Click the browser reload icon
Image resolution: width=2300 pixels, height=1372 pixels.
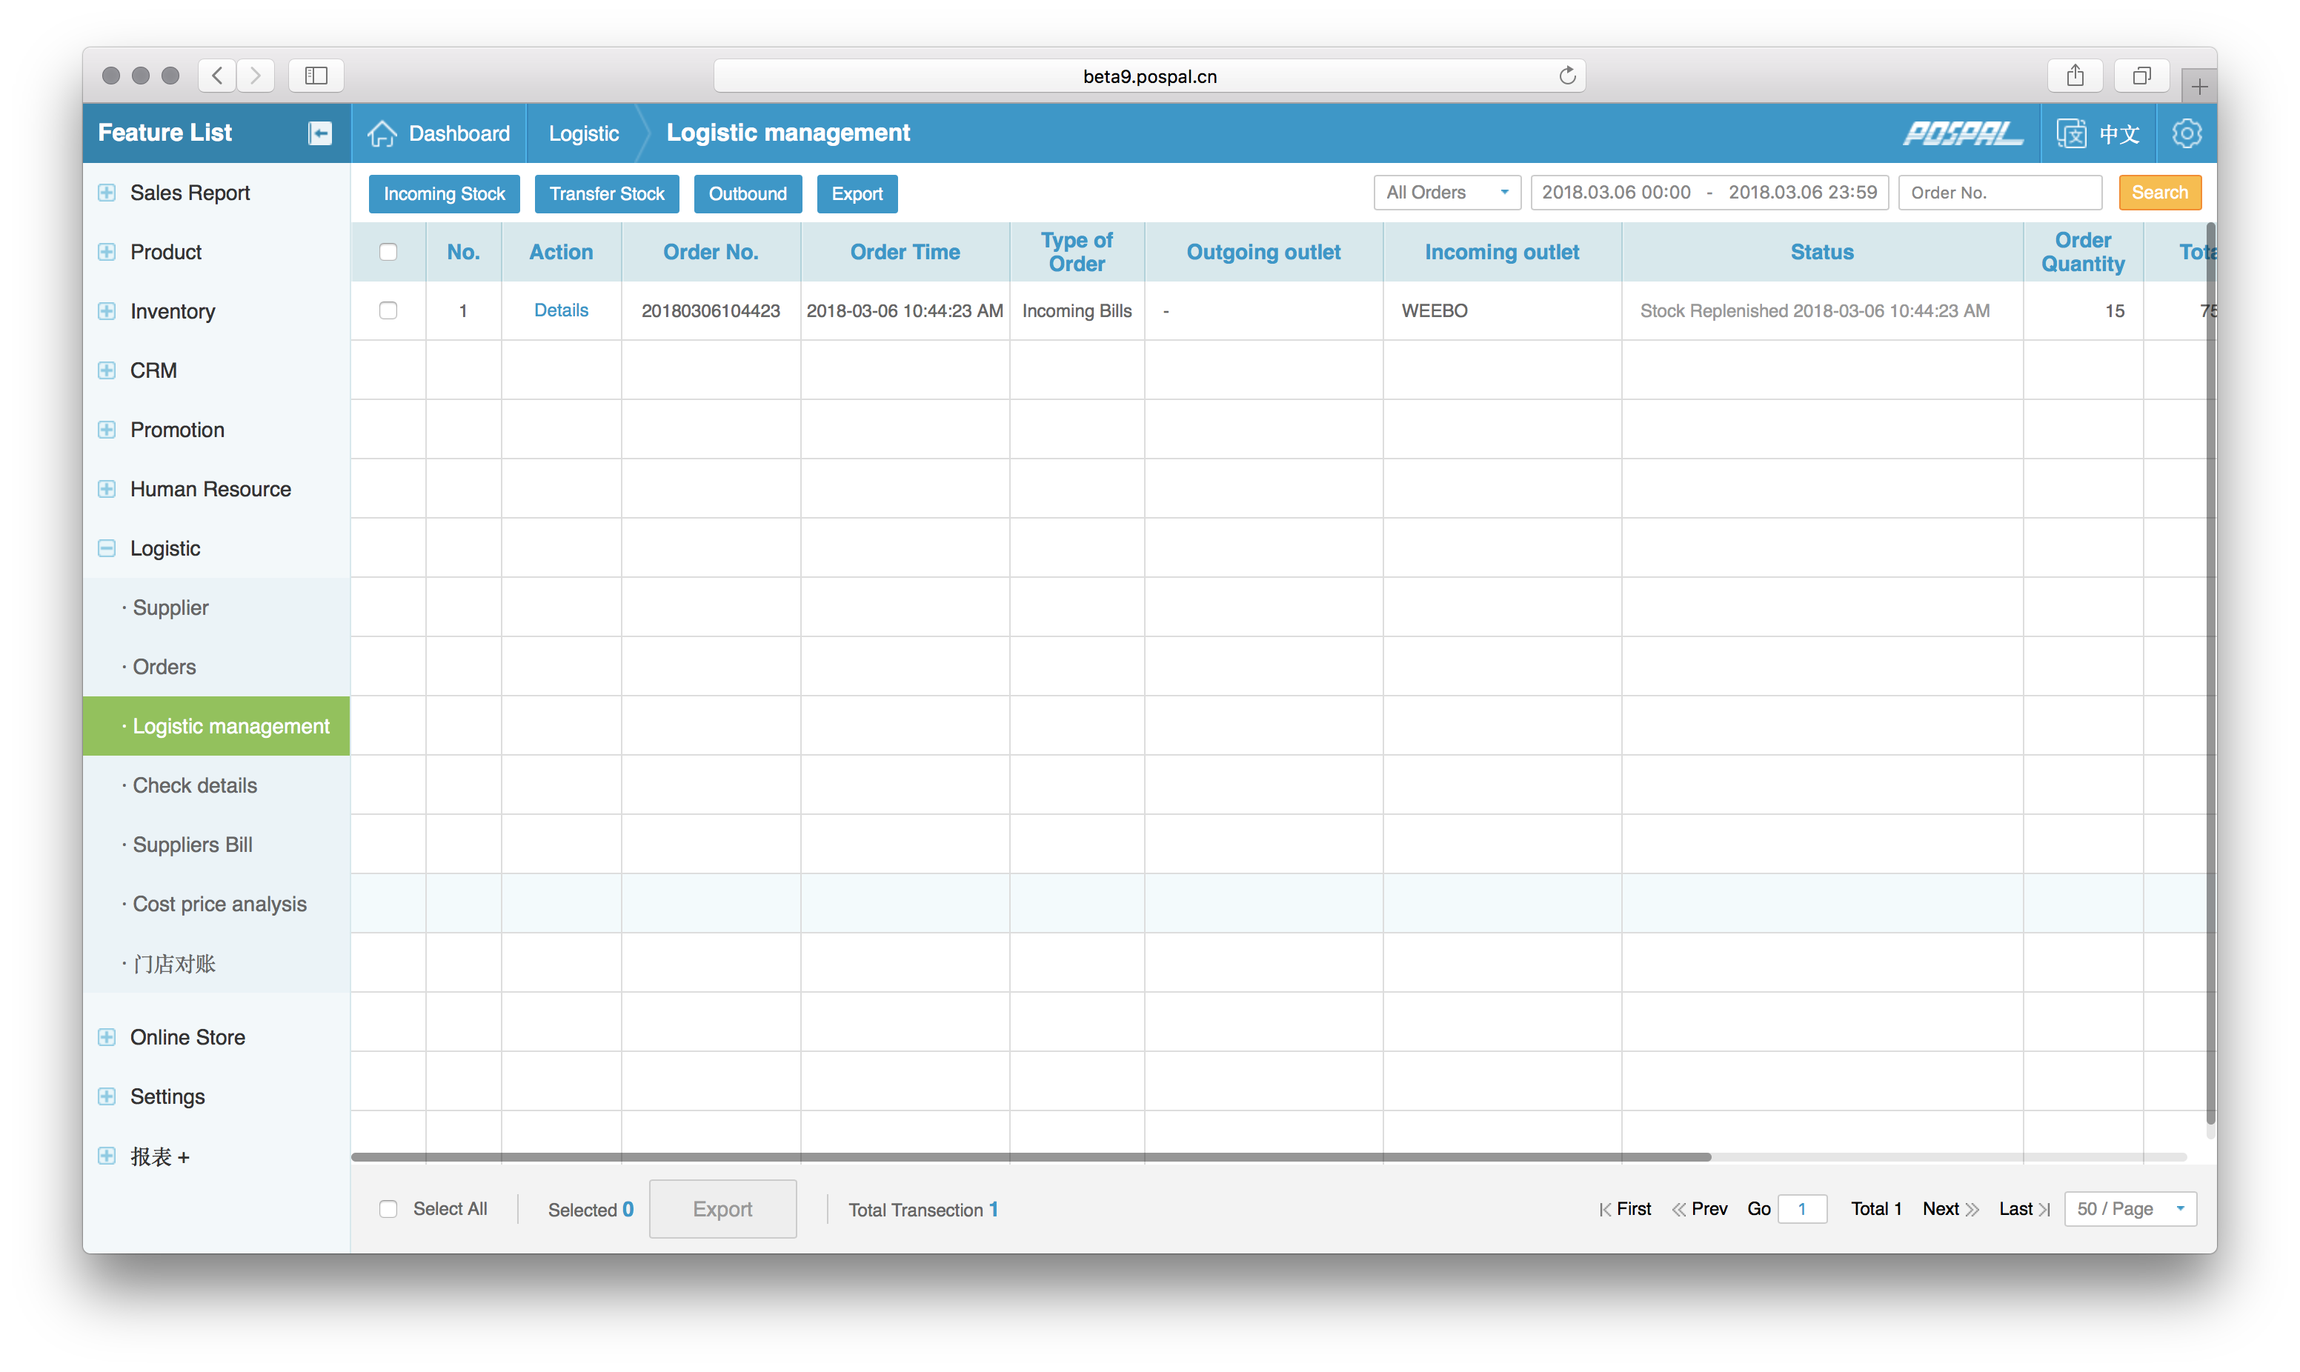pyautogui.click(x=1567, y=76)
